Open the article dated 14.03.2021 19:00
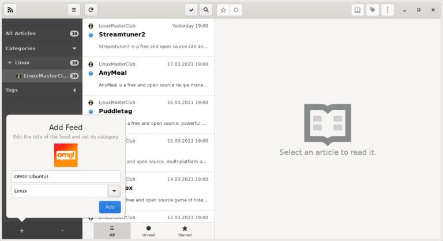This screenshot has height=241, width=443. [x=170, y=191]
